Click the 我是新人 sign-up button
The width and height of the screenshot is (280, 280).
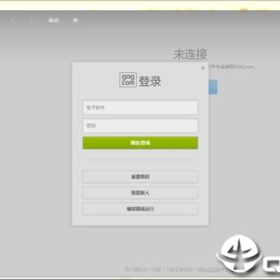(x=140, y=193)
